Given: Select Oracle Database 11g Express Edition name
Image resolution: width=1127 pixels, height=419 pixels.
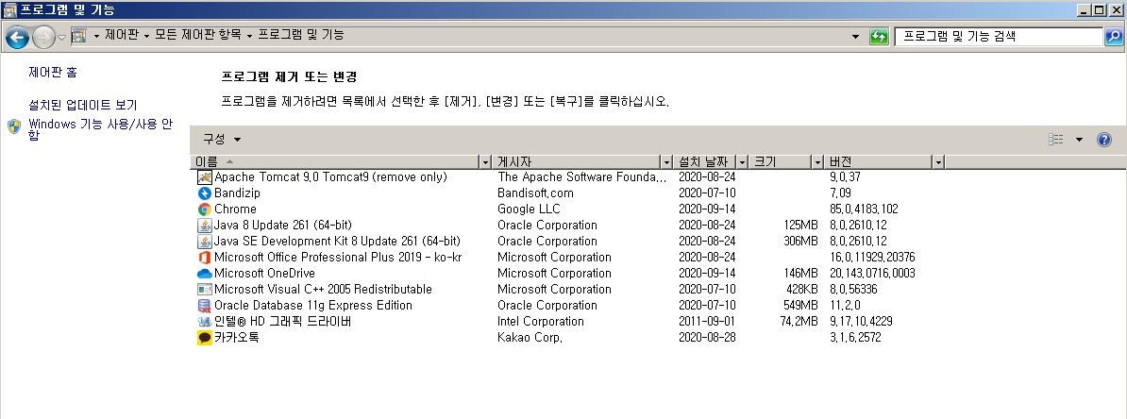Looking at the screenshot, I should (313, 306).
